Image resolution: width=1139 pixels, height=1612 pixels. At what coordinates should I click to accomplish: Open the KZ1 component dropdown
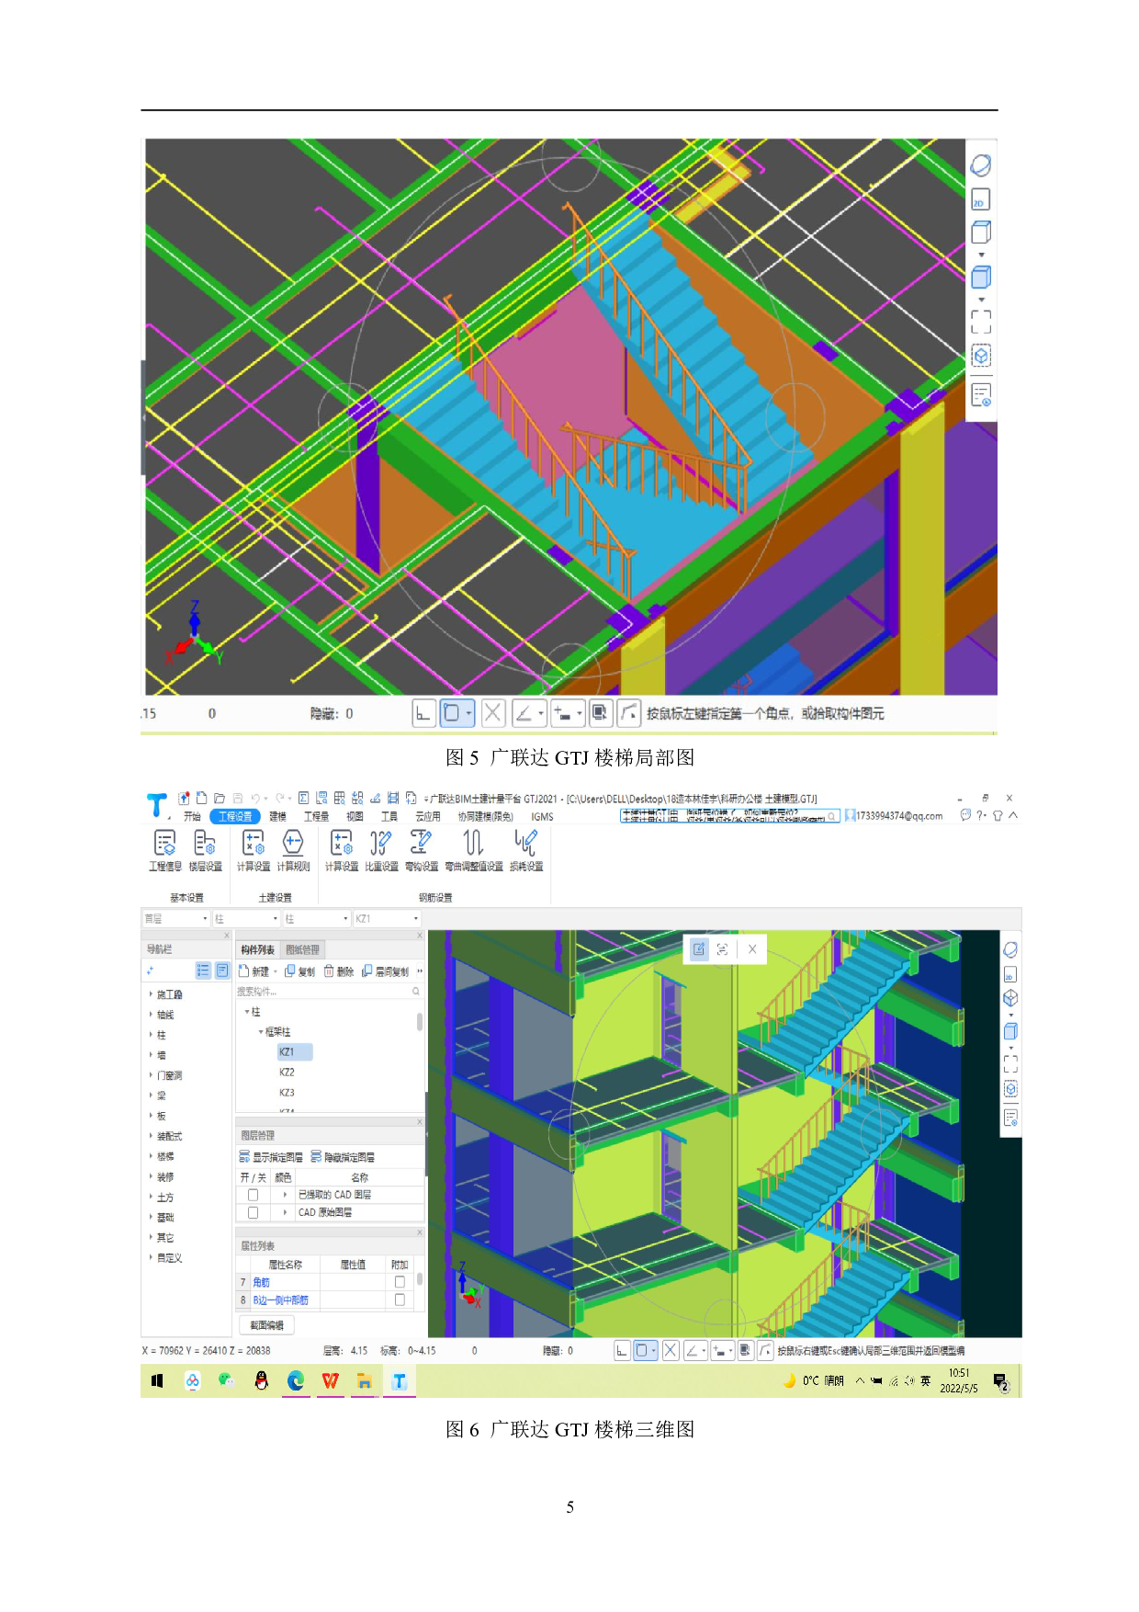point(415,919)
